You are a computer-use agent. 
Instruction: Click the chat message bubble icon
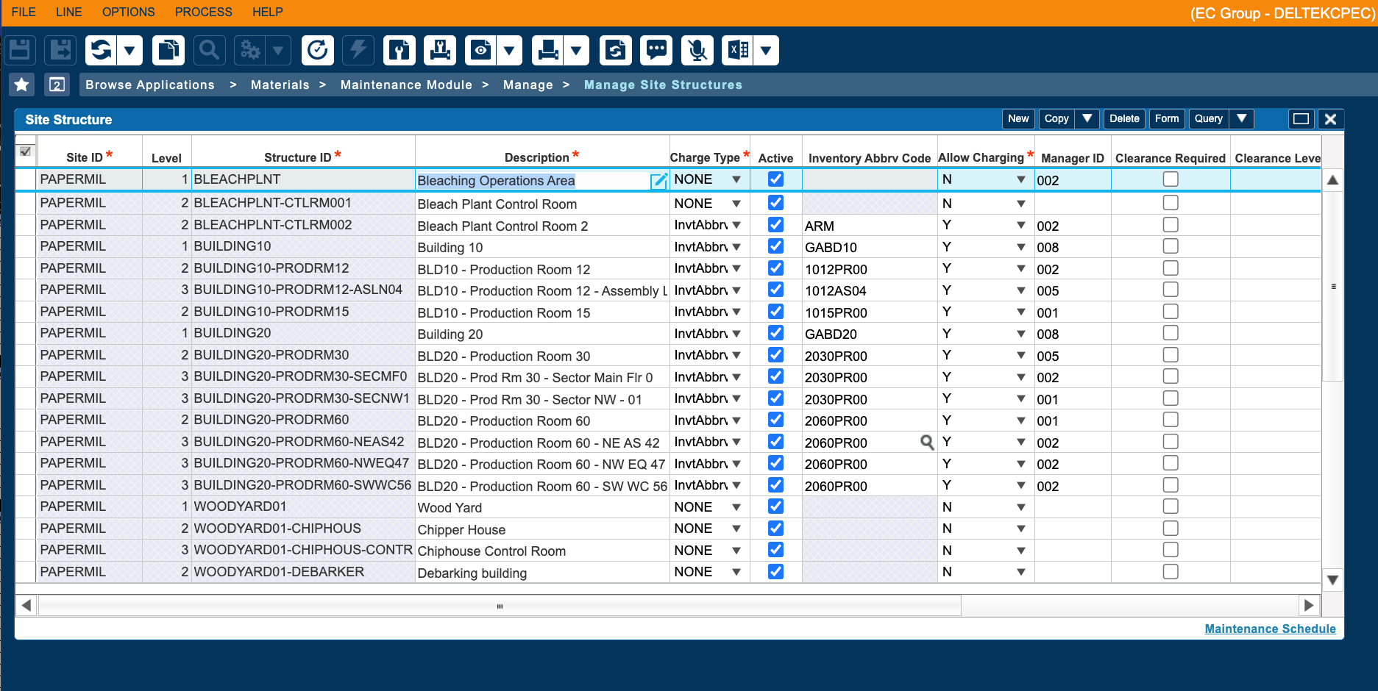point(656,51)
